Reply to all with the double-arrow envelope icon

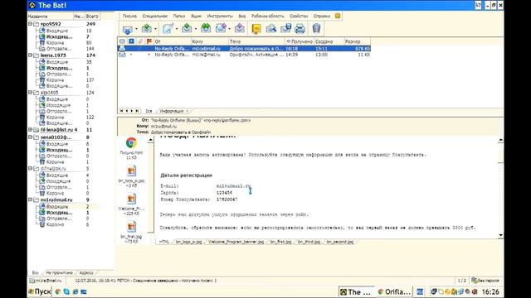[206, 29]
